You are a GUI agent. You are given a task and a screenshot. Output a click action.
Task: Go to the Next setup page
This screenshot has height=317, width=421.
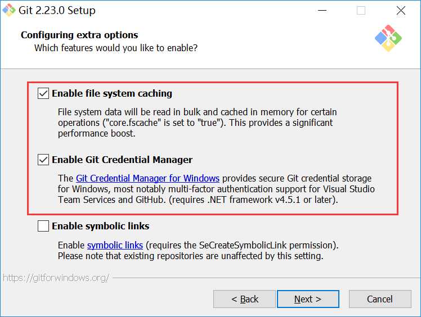308,299
